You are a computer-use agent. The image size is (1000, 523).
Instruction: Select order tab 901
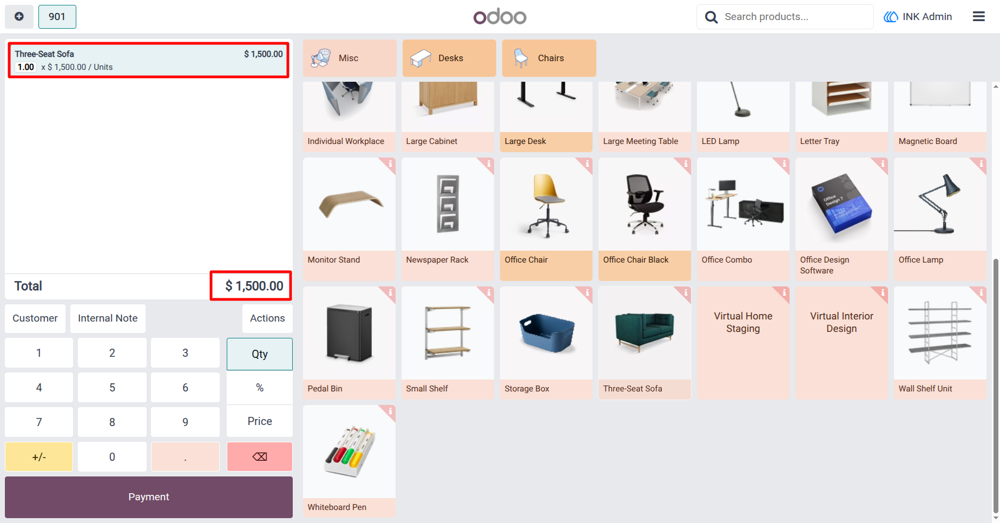57,17
